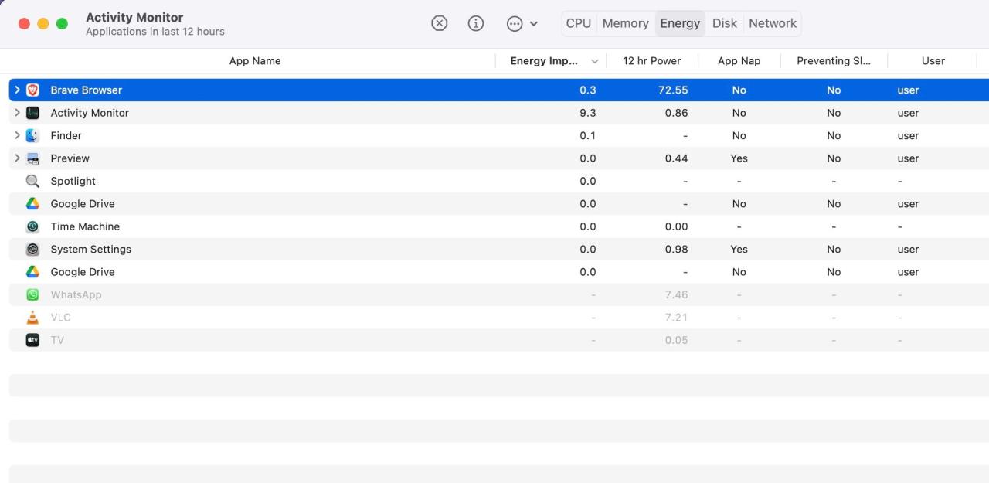The image size is (989, 483).
Task: Expand the Preview row disclosure arrow
Action: point(18,158)
